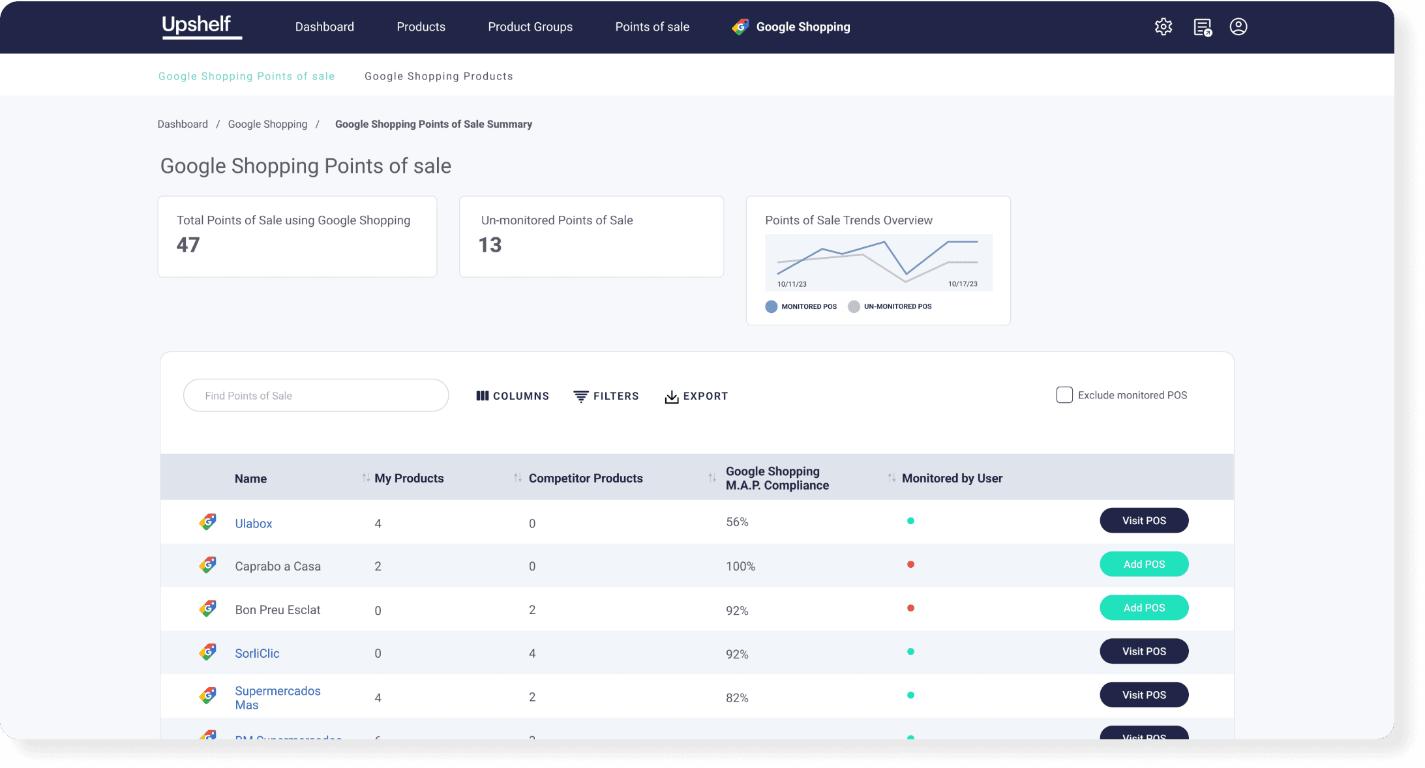This screenshot has width=1425, height=768.
Task: Open the Product Groups menu item
Action: 530,27
